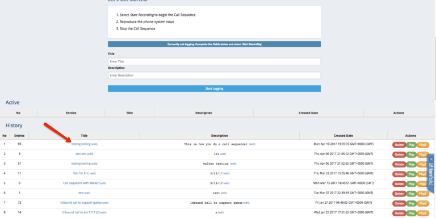Play the 'Test for Eric' call sequence
436x218 pixels.
pyautogui.click(x=412, y=174)
